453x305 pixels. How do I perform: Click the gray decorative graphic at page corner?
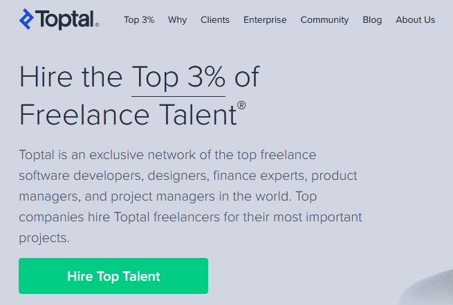(426, 288)
